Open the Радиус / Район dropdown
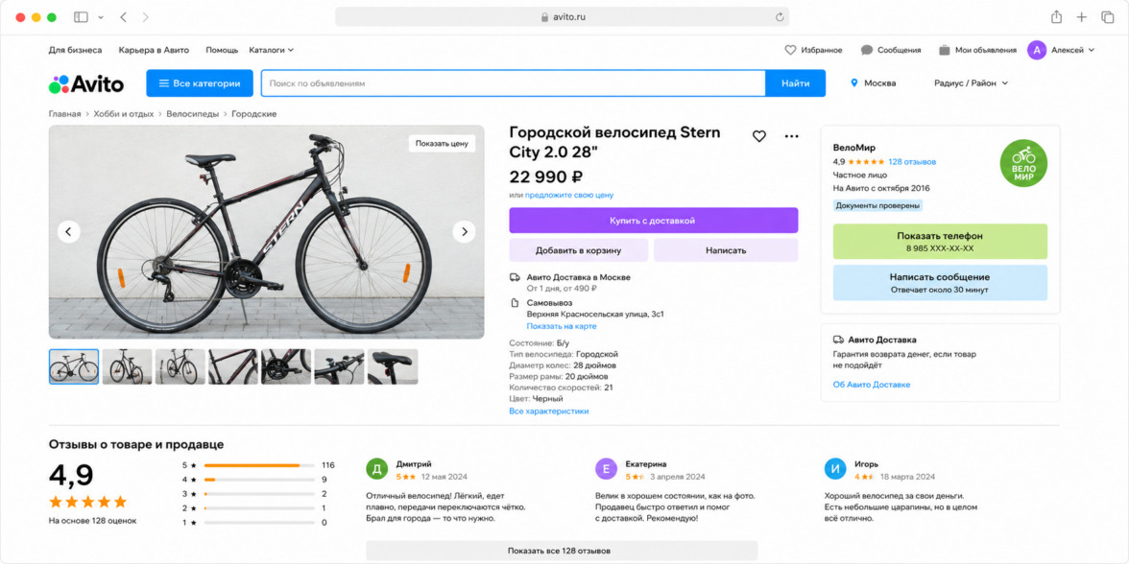 point(971,83)
